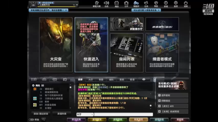This screenshot has height=122, width=218.
Task: Click the magnifier search icon
Action: tap(44, 120)
